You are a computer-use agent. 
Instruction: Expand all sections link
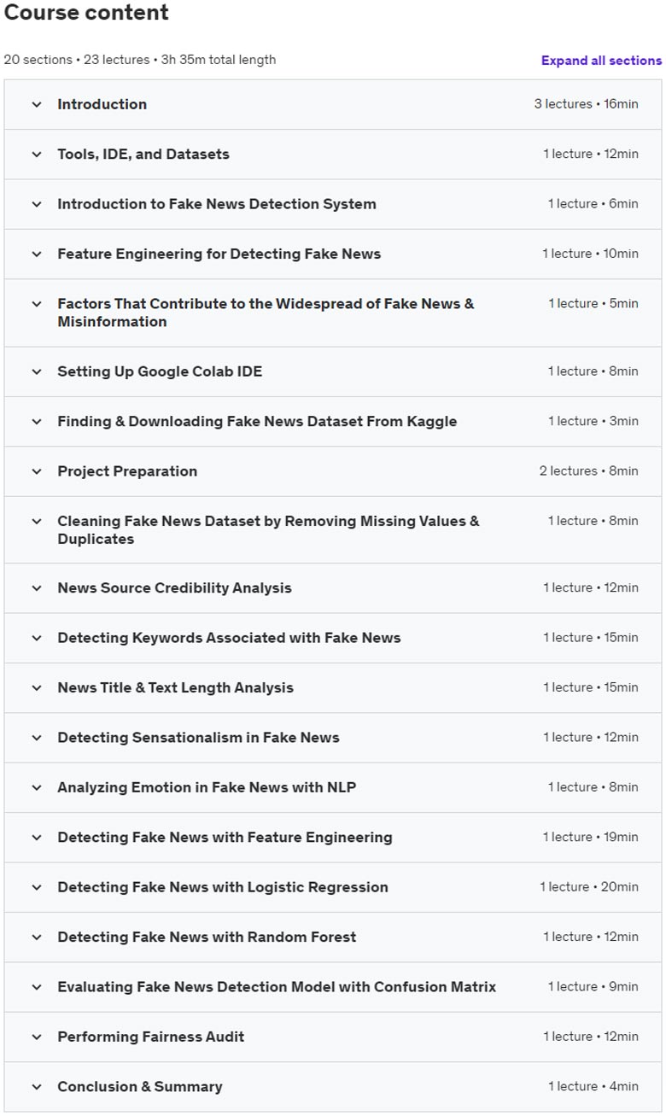(x=601, y=61)
